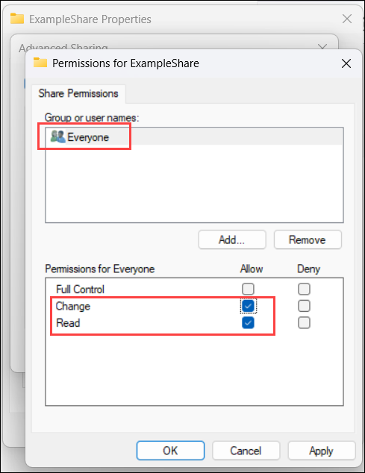This screenshot has width=365, height=473.
Task: Click the ExampleShare Properties title text
Action: (90, 19)
